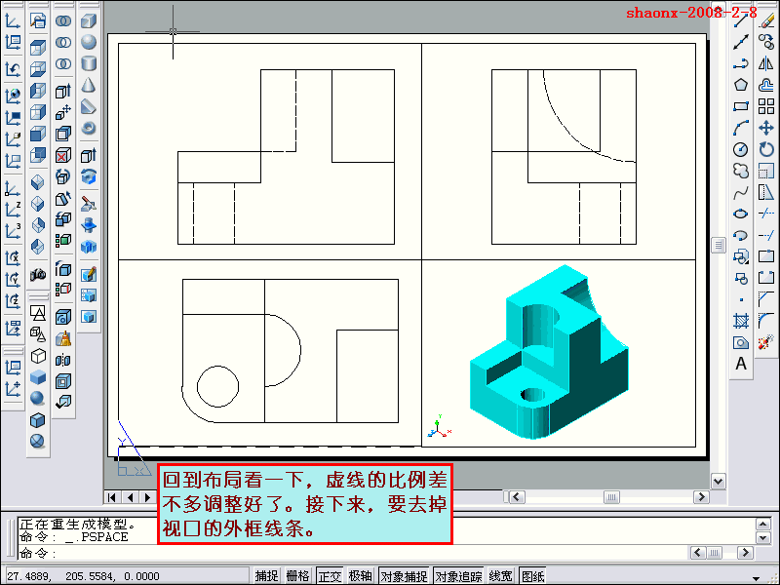Toggle 栅格 grid display
780x585 pixels.
(x=297, y=575)
